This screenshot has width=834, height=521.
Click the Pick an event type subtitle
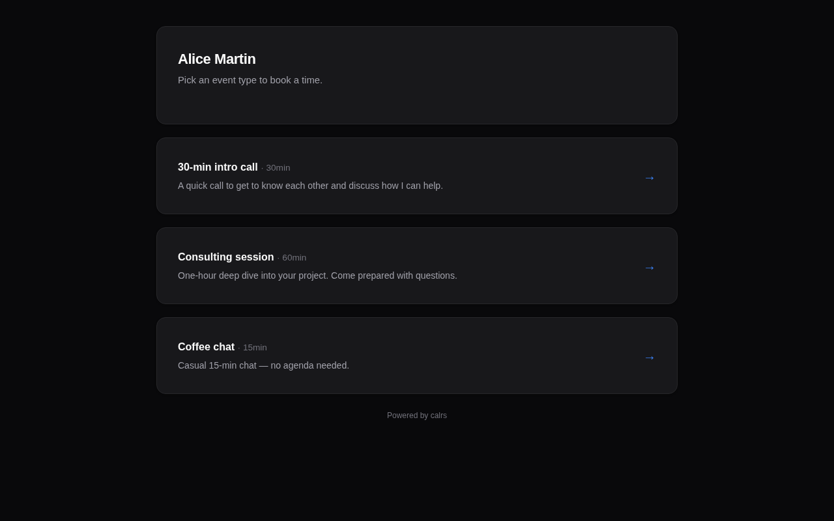point(250,80)
